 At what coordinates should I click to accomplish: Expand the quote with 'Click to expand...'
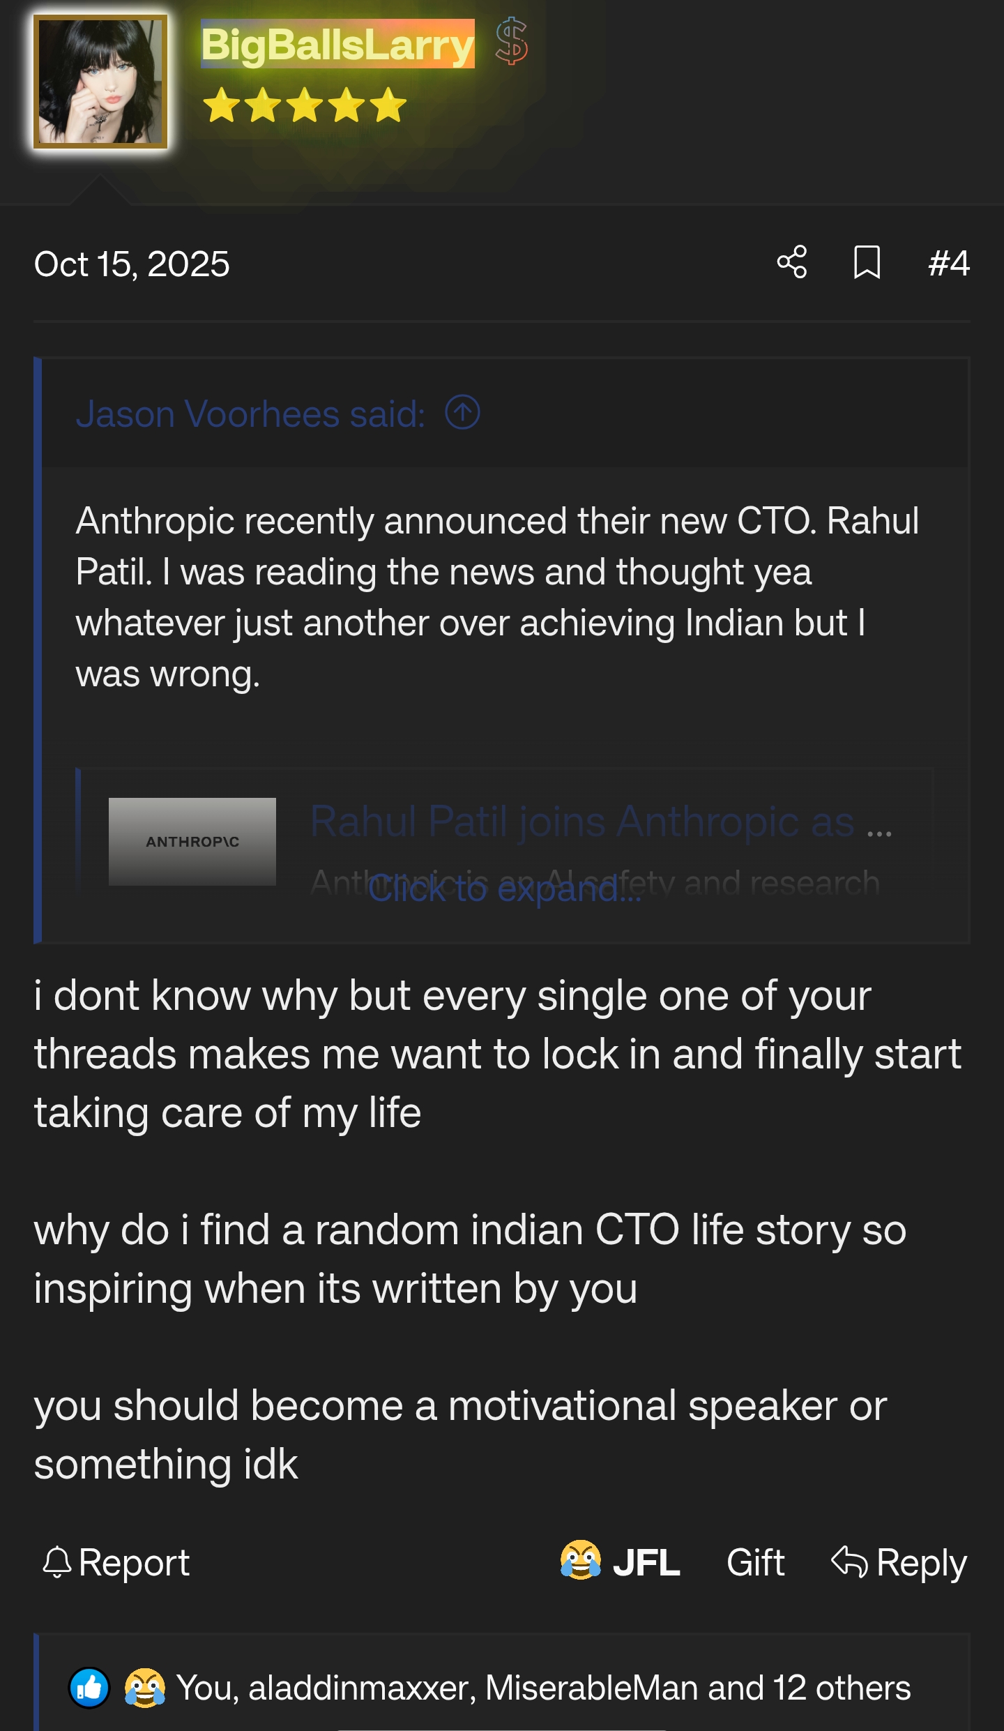coord(504,889)
